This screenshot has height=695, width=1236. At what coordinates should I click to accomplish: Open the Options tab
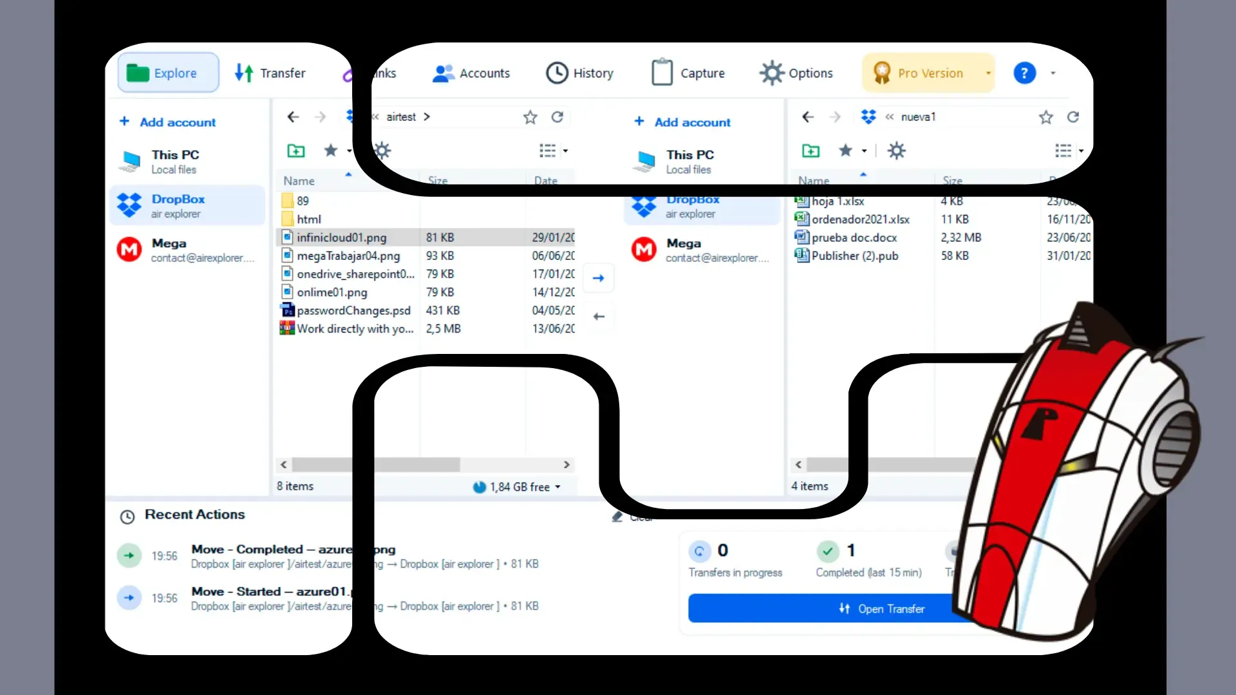796,73
